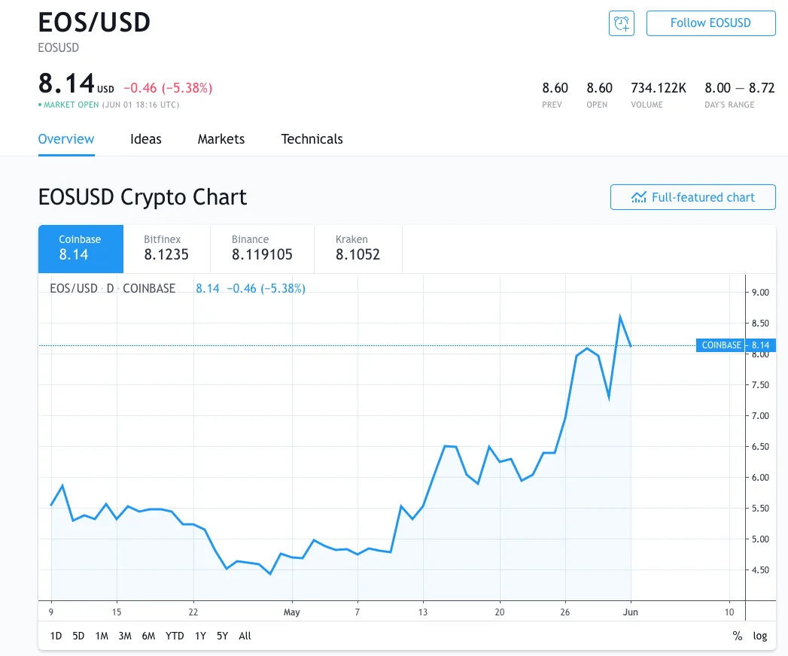
Task: Click the alarm clock alert icon
Action: coord(621,23)
